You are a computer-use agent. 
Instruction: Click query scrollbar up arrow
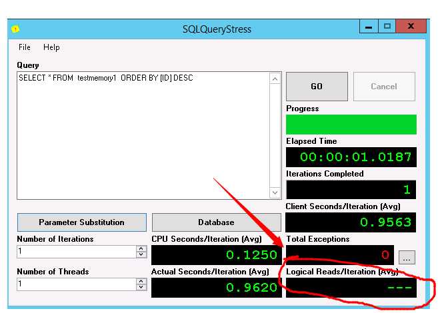coord(275,79)
